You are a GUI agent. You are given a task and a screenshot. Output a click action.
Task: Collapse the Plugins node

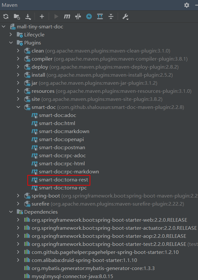11,43
